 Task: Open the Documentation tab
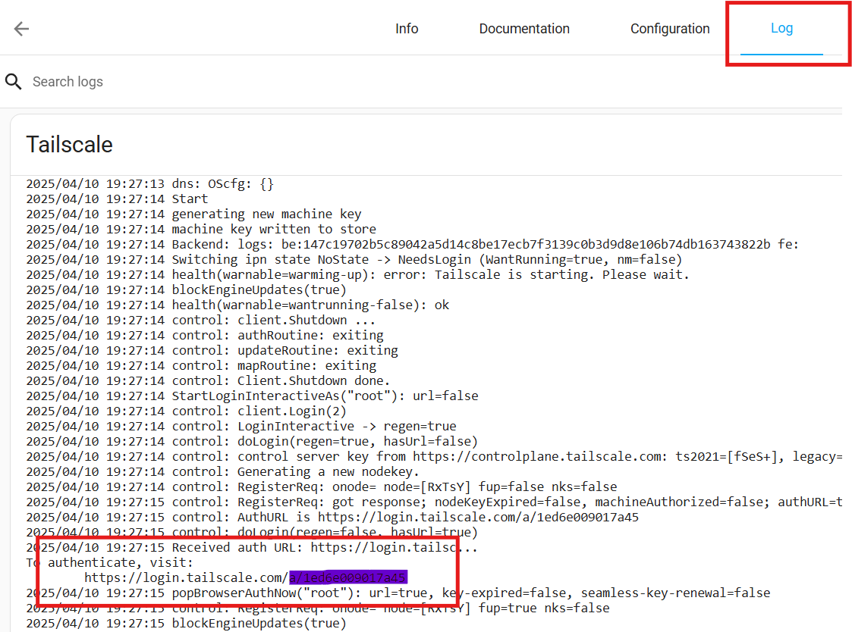[x=524, y=29]
